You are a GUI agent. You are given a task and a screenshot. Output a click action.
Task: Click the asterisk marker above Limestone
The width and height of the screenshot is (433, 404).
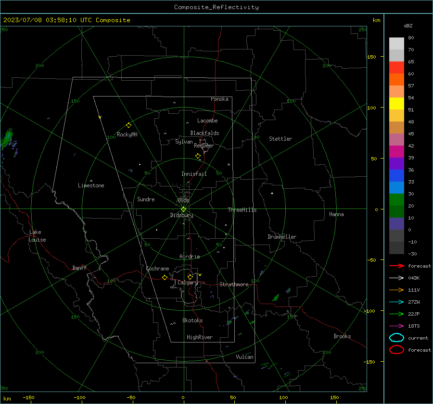click(x=91, y=181)
